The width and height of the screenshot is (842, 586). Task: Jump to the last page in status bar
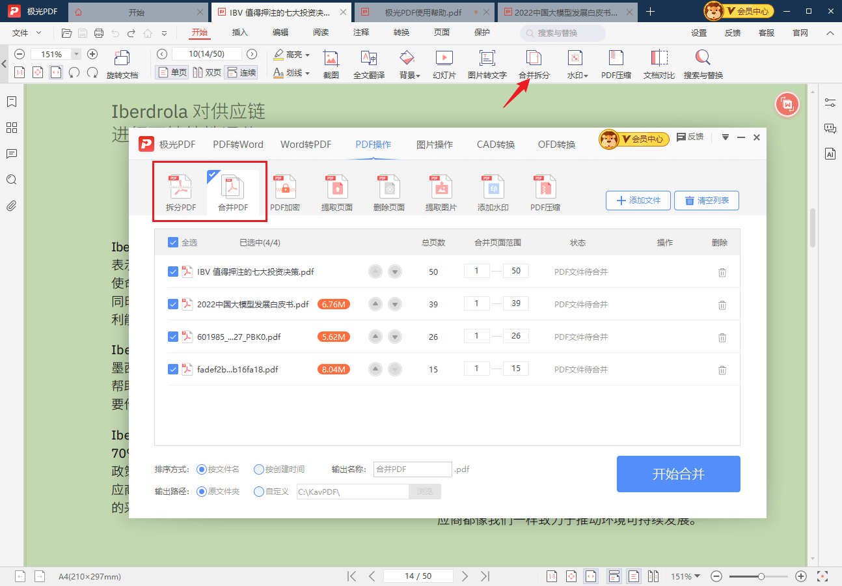tap(485, 576)
